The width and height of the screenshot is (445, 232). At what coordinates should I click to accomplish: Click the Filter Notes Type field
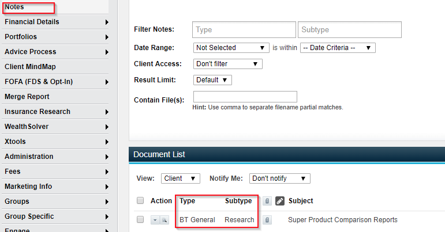point(244,30)
